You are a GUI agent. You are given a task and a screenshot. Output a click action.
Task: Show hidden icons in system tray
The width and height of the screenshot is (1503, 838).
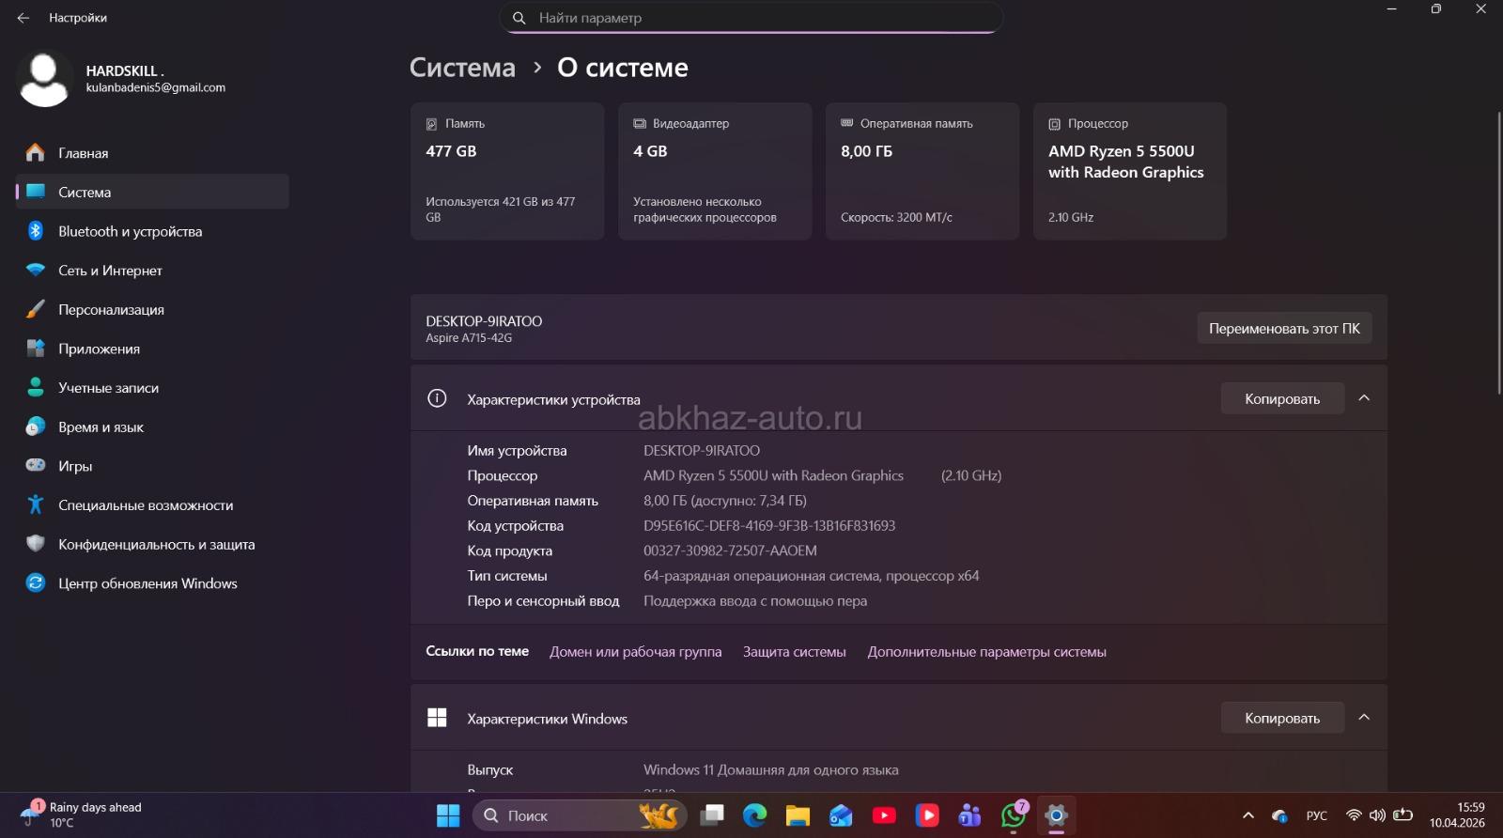click(1247, 815)
